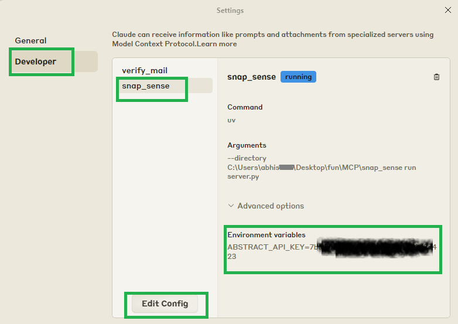Close the Settings window
The width and height of the screenshot is (458, 324).
coord(448,10)
